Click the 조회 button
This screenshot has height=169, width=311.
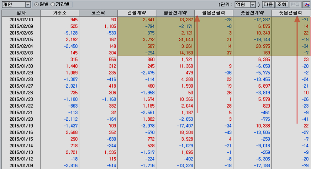coord(281,5)
